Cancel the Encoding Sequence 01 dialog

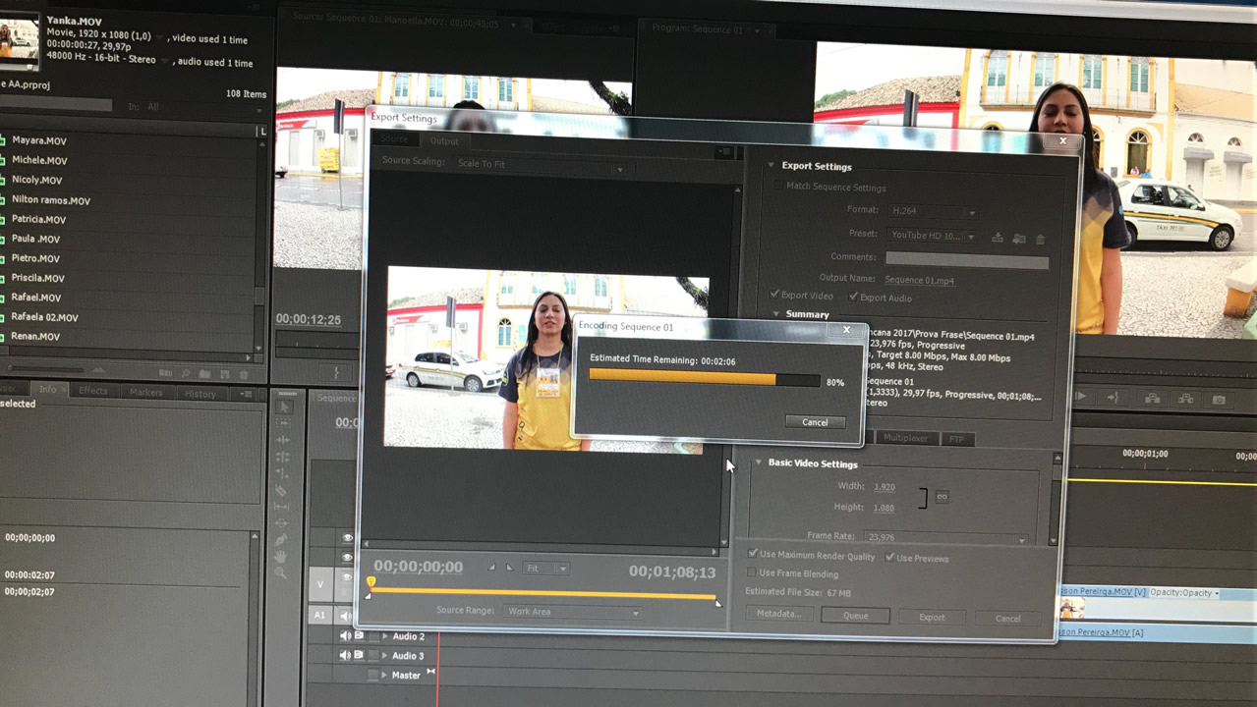click(x=815, y=422)
